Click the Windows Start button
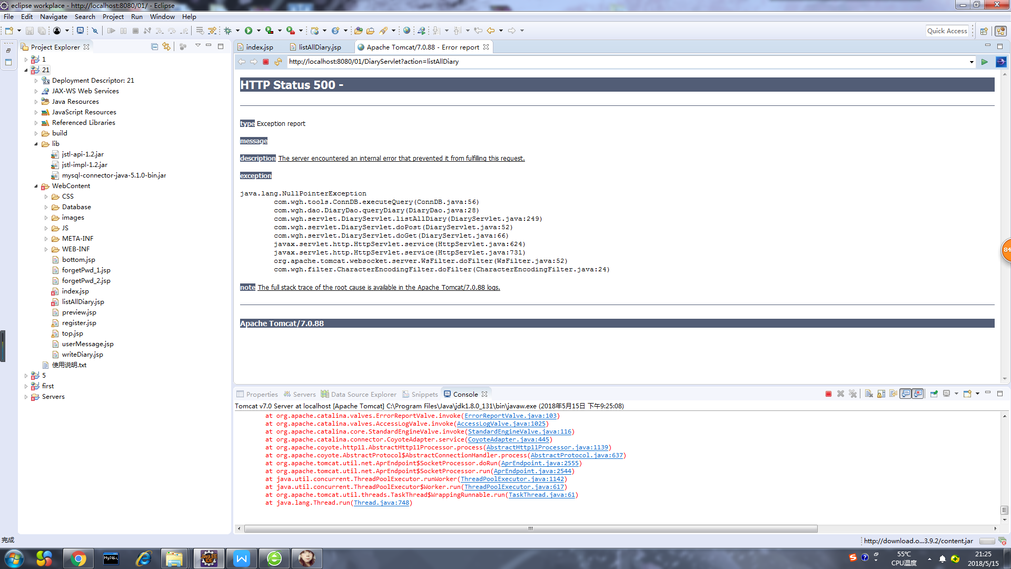1011x569 pixels. [14, 558]
